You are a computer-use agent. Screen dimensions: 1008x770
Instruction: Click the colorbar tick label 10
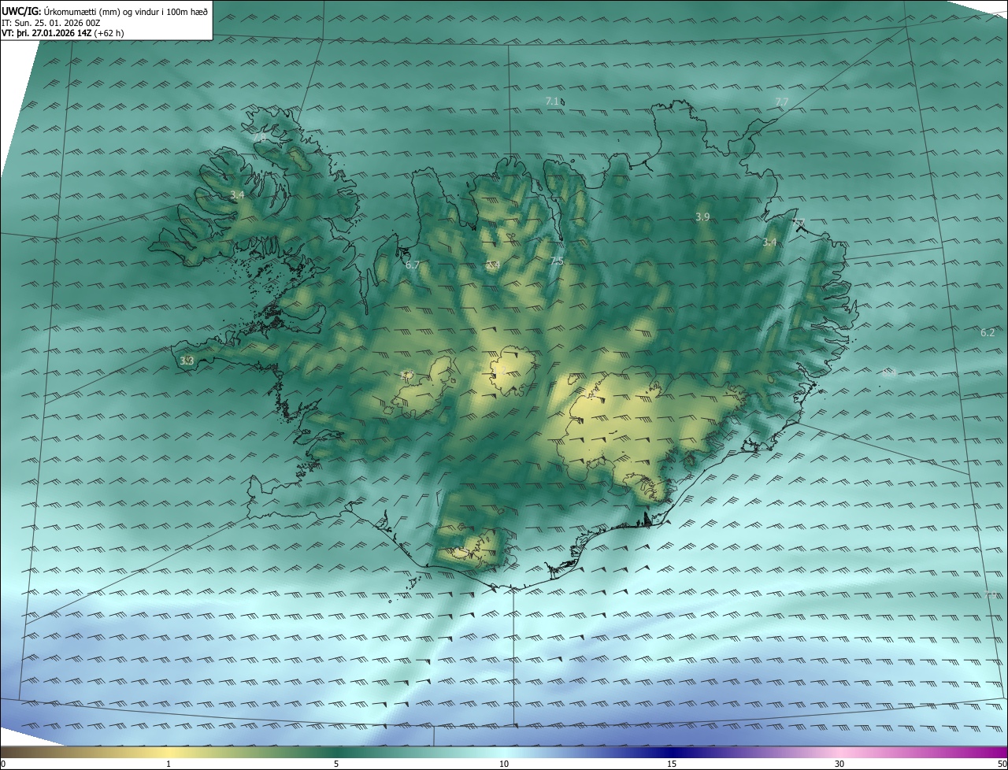pyautogui.click(x=504, y=764)
